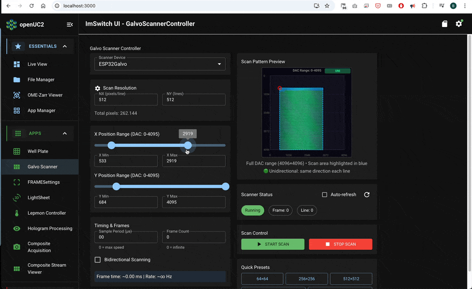Click the SD card icon in header

coord(444,24)
